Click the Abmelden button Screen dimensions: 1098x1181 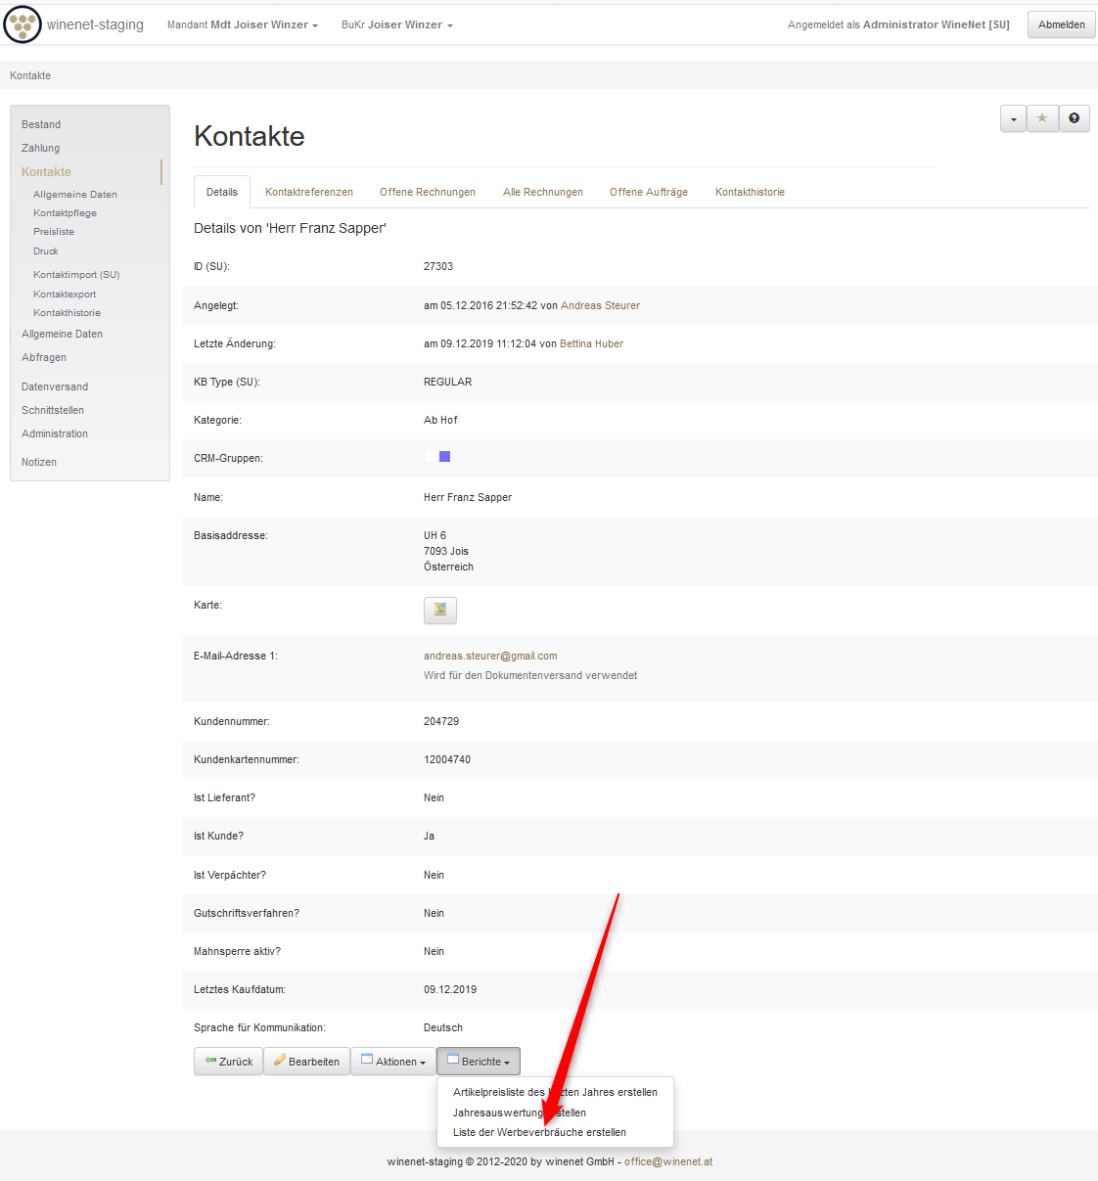(x=1061, y=25)
